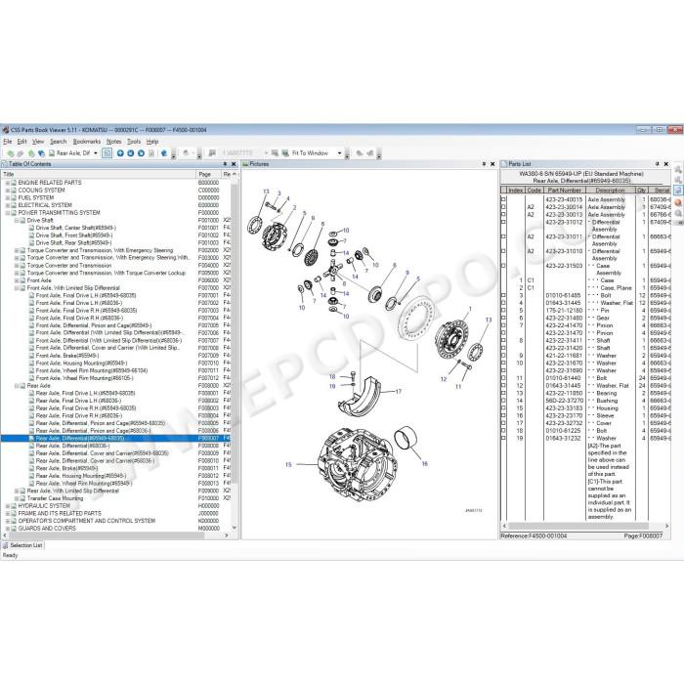Close the Parts List panel
Image resolution: width=684 pixels, height=684 pixels.
(x=666, y=164)
